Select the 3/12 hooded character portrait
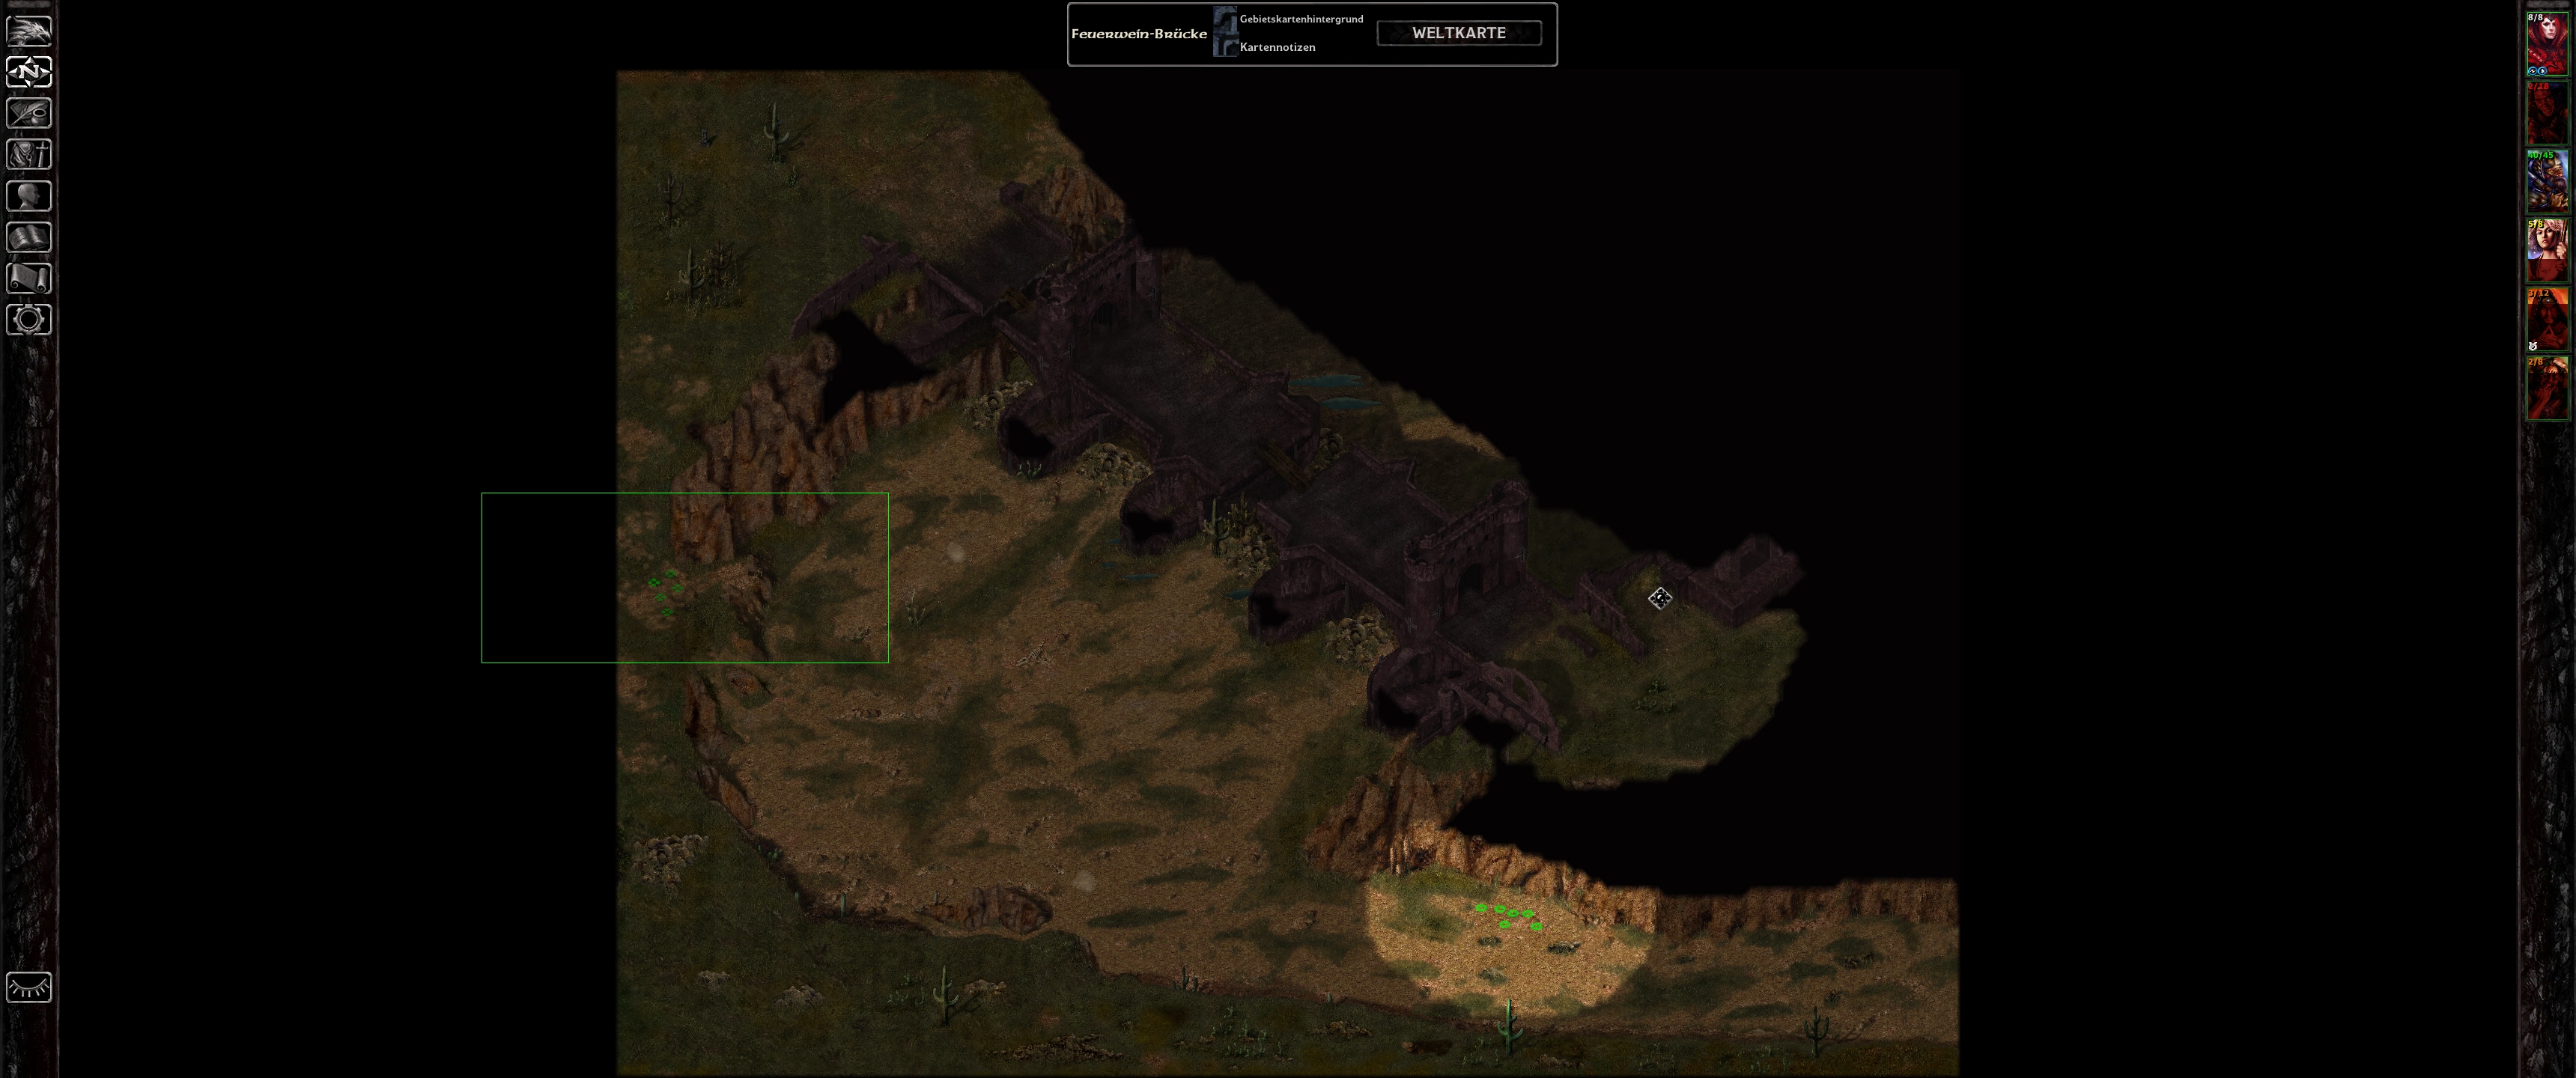The width and height of the screenshot is (2576, 1078). pyautogui.click(x=2547, y=320)
